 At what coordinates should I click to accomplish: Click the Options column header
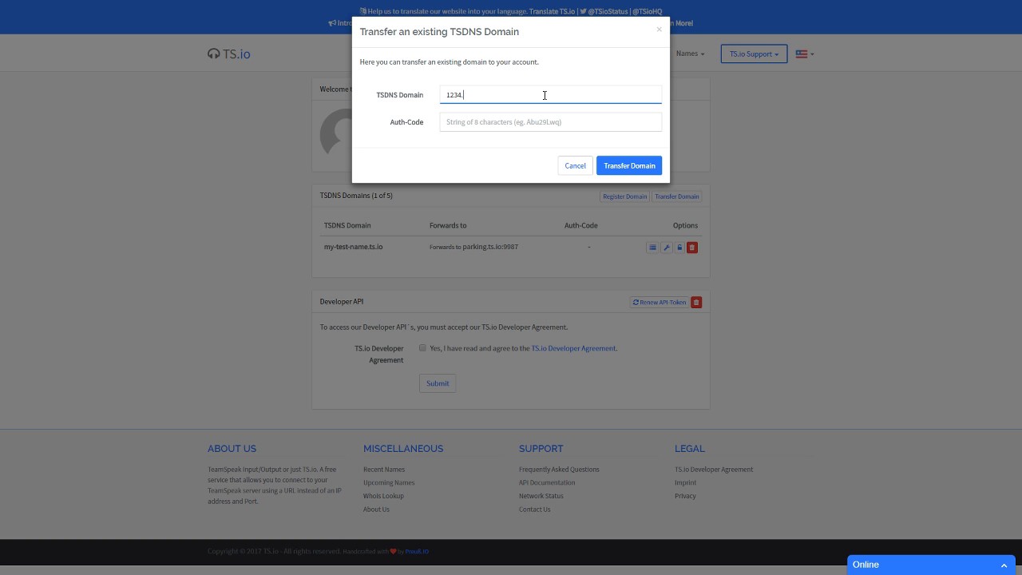point(685,225)
